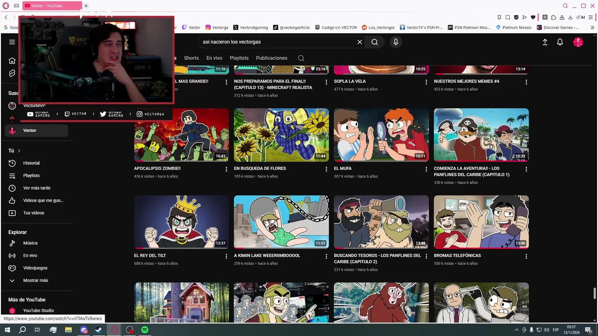Screen dimensions: 598x336
Task: Open a new browser tab with plus
Action: [86, 6]
